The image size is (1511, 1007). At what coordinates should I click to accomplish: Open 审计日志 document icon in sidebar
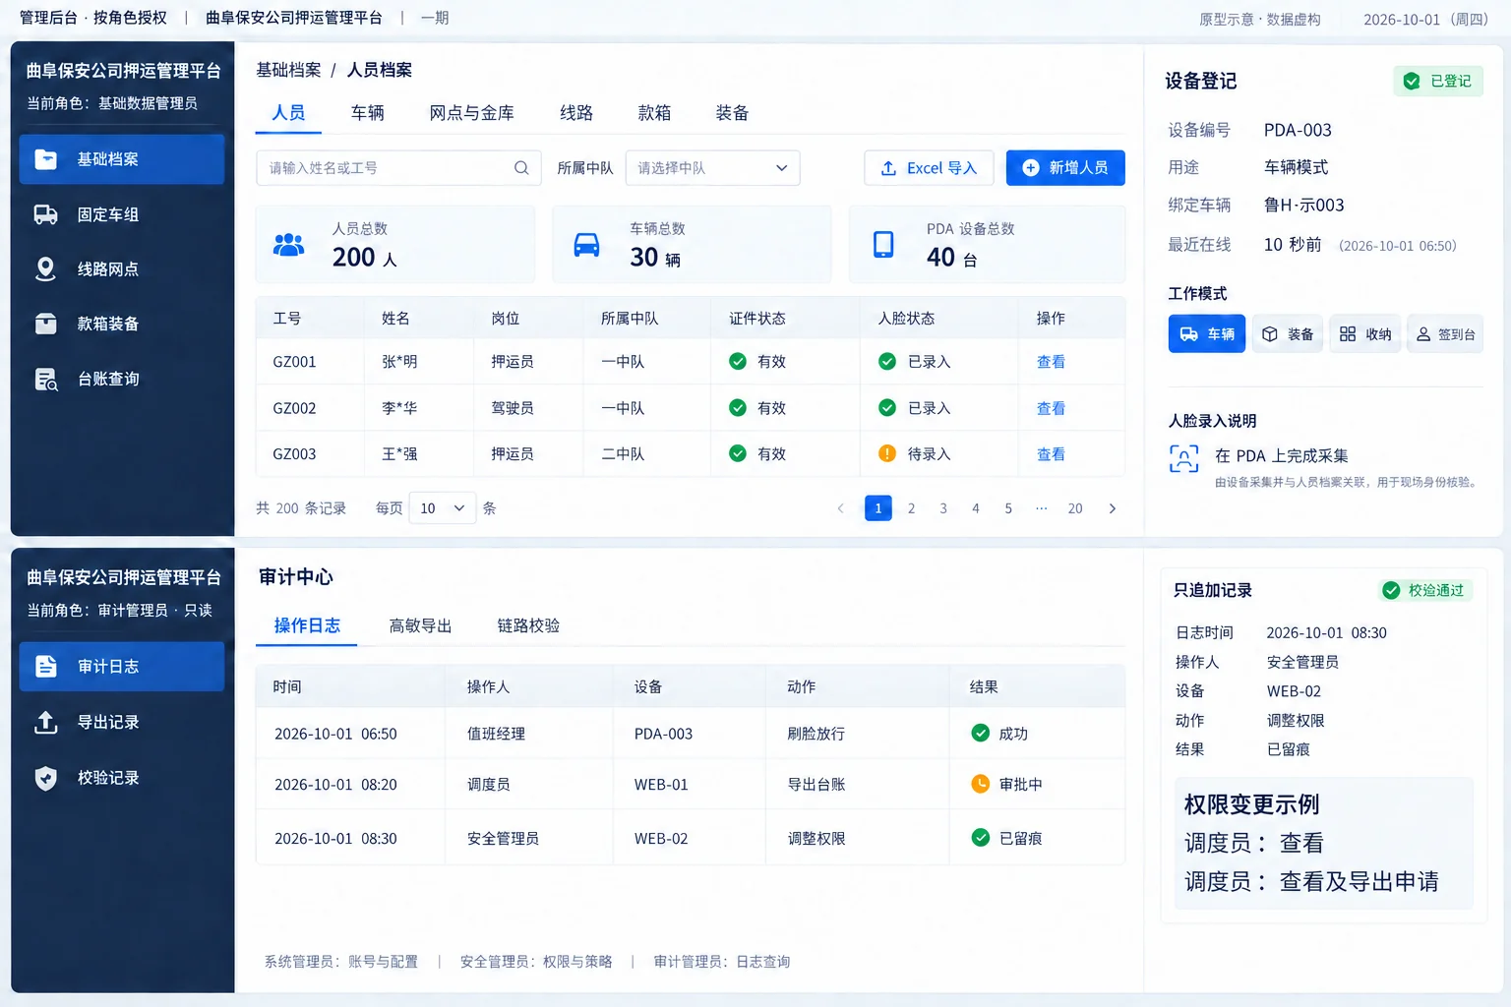pos(46,667)
